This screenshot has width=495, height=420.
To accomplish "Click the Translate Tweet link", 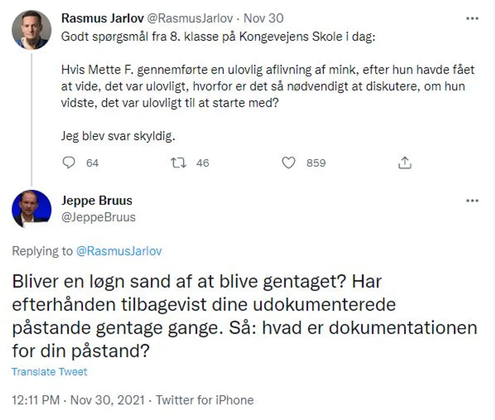I will (49, 371).
